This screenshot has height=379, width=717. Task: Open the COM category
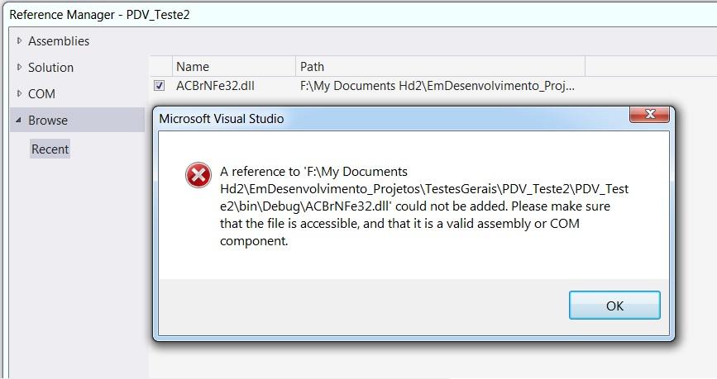point(41,94)
